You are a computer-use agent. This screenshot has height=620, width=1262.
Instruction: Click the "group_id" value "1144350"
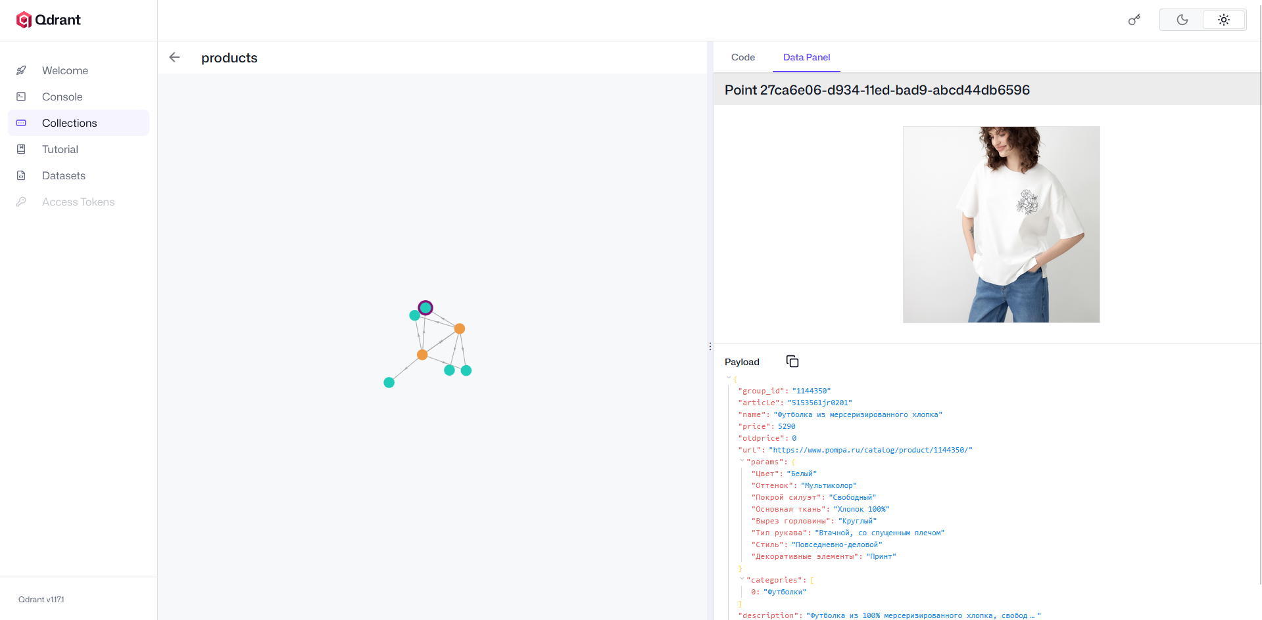point(811,391)
